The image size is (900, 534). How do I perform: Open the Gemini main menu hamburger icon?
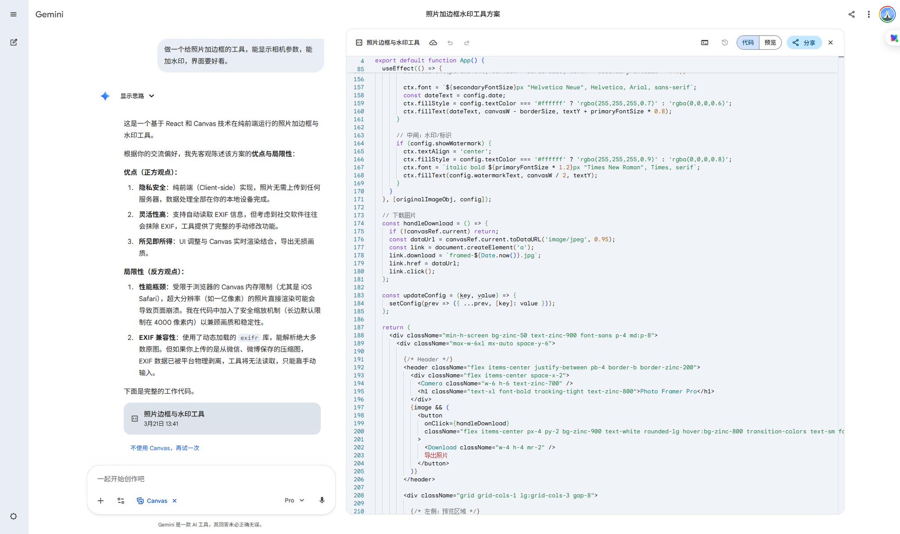click(x=14, y=15)
